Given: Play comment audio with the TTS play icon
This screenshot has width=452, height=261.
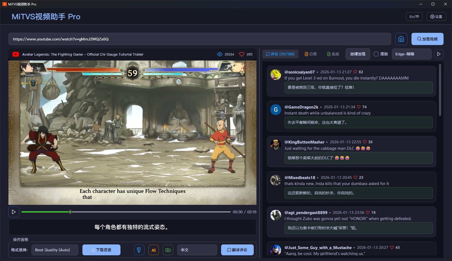Looking at the screenshot, I should click(439, 54).
